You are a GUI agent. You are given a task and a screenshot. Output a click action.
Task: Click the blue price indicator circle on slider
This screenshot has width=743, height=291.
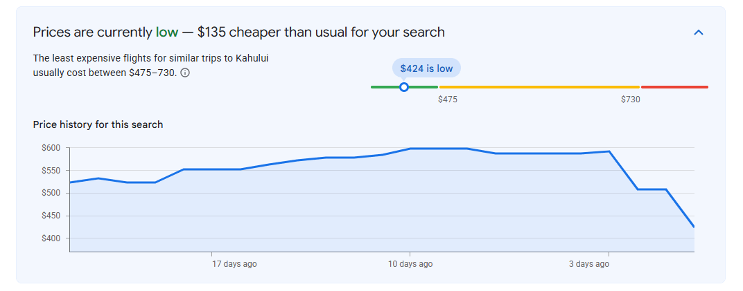[403, 87]
